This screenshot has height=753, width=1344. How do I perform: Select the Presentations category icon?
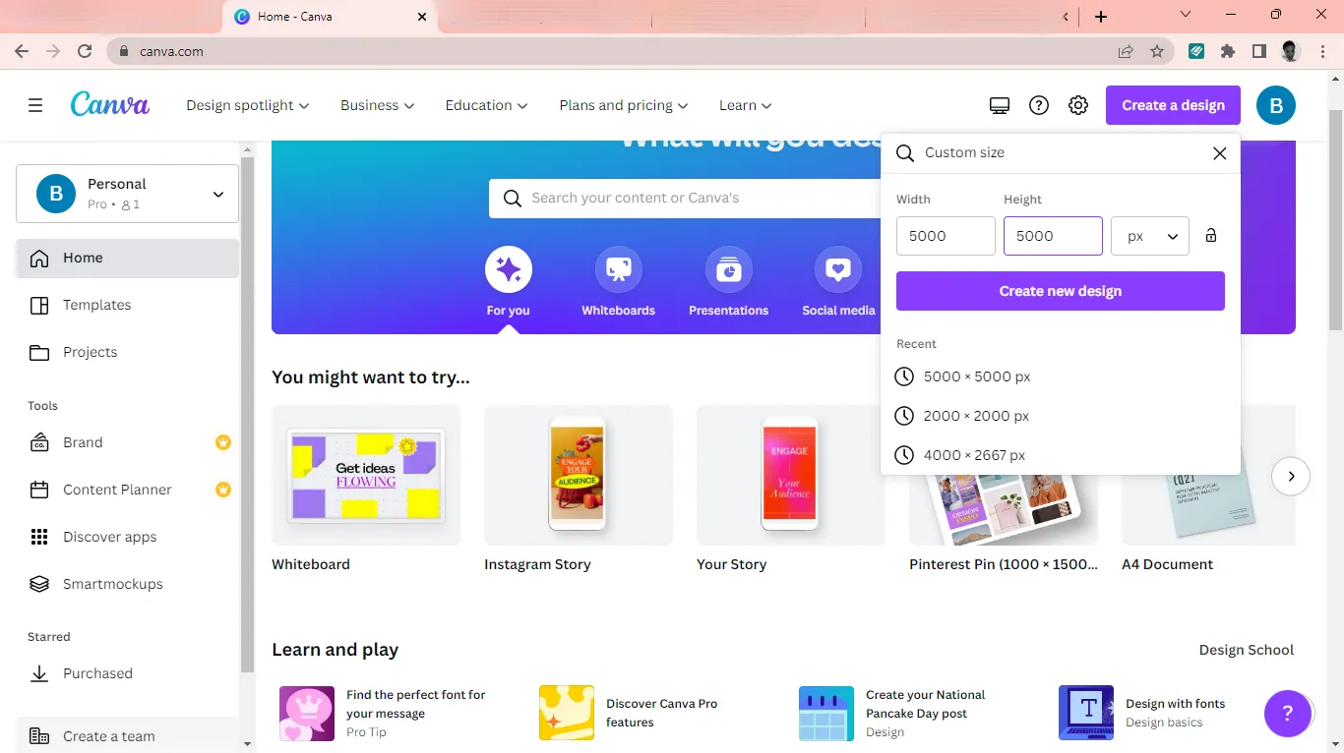(x=729, y=269)
